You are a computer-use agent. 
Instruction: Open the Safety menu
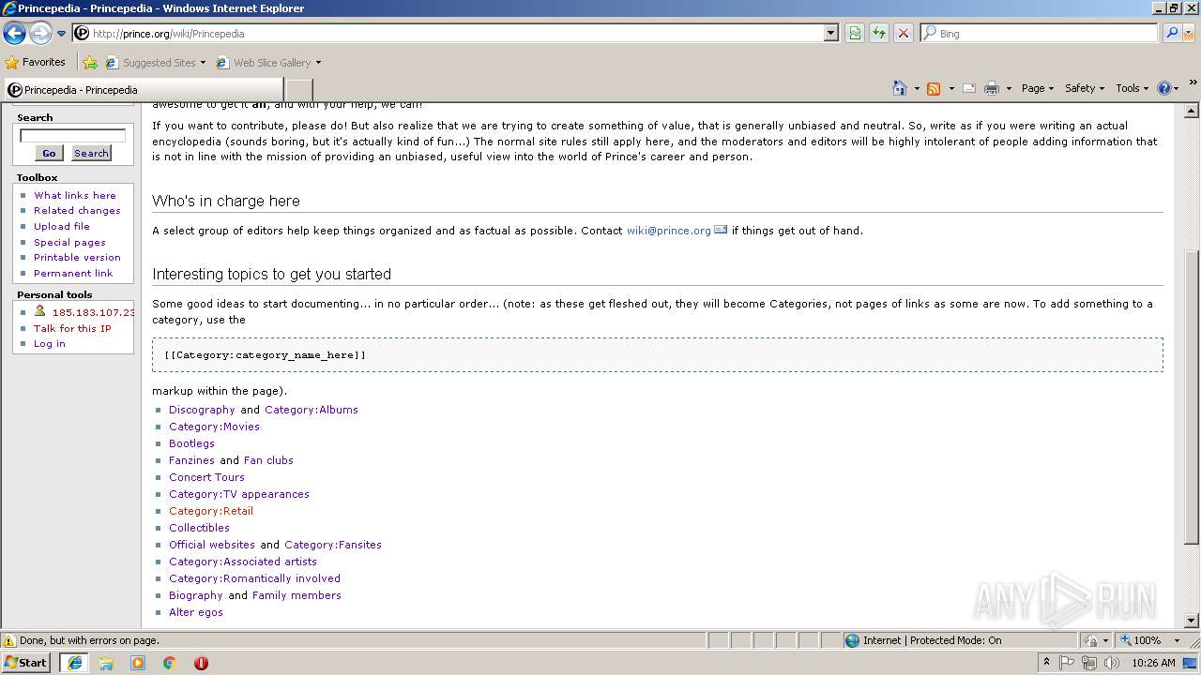point(1085,88)
